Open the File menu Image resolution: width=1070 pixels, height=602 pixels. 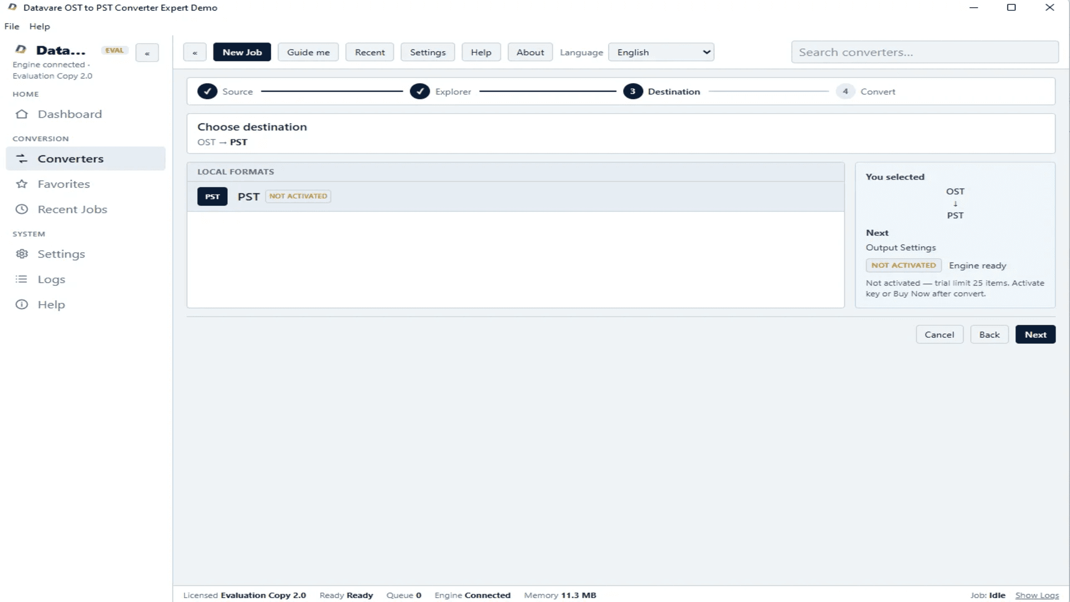12,26
